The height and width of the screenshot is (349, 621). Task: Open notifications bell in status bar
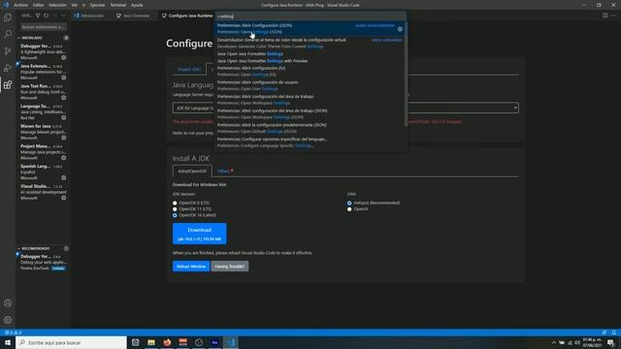tap(613, 333)
